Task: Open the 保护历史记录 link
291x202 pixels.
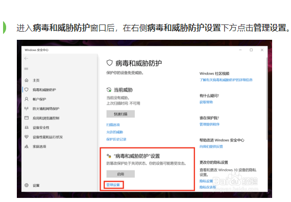Action: 116,139
